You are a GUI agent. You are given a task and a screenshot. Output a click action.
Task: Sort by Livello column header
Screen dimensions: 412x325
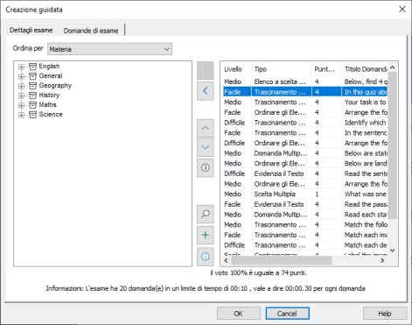235,69
